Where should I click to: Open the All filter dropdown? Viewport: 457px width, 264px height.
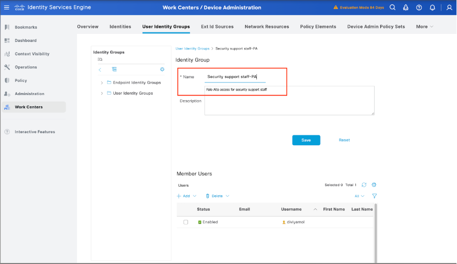[359, 196]
